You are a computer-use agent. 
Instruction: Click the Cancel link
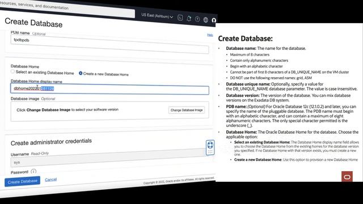[51, 180]
